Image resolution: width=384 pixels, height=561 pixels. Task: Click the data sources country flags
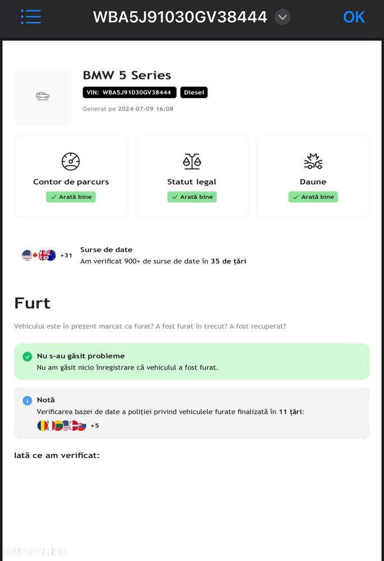(39, 256)
